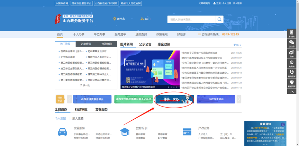Open the 个人办事 nav menu

[x=79, y=35]
